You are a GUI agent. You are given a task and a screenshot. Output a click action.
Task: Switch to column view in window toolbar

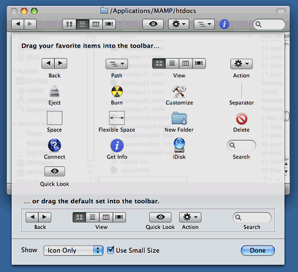[96, 24]
